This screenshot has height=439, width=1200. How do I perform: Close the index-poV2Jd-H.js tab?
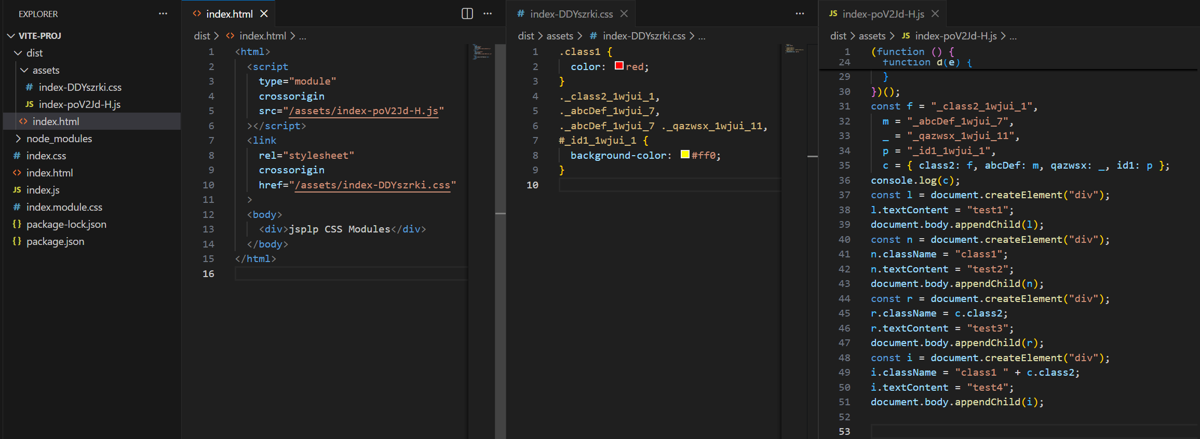[935, 13]
